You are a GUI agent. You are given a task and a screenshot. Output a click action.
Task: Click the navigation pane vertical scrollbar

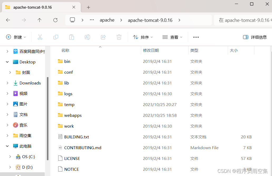coord(48,119)
